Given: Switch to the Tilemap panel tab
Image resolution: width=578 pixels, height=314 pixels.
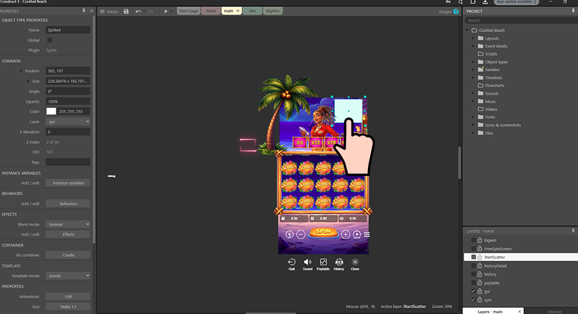Looking at the screenshot, I should pos(554,311).
